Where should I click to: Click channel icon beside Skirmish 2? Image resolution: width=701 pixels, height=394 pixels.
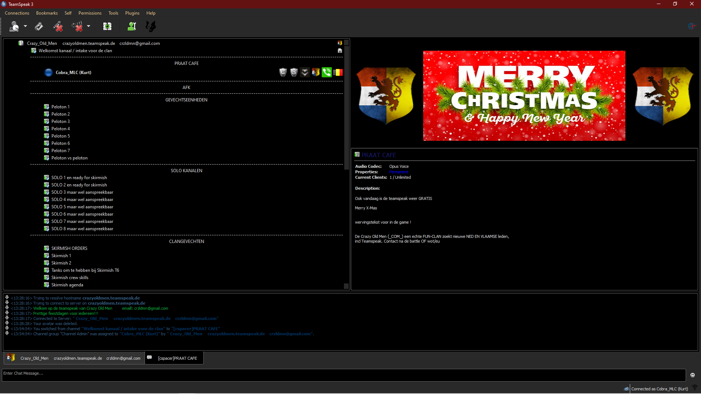click(46, 263)
